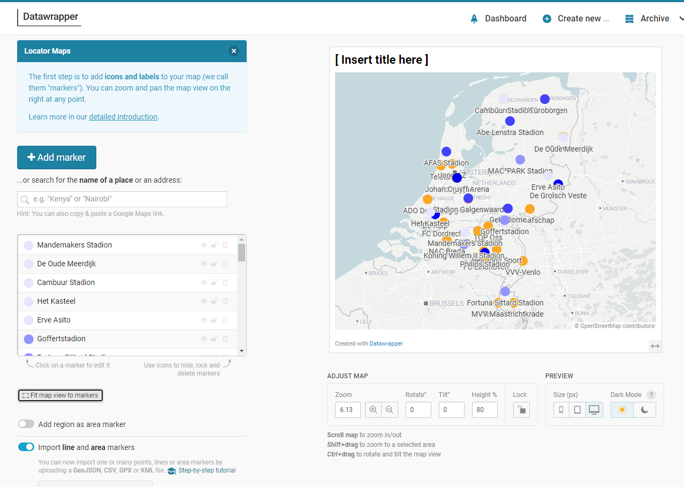Click the chart width resize handle
Viewport: 684px width, 487px height.
point(655,346)
